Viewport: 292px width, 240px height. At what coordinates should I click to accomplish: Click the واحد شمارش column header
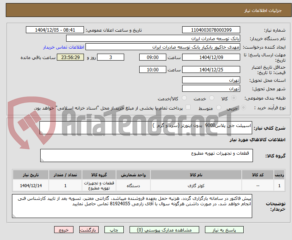(133, 175)
